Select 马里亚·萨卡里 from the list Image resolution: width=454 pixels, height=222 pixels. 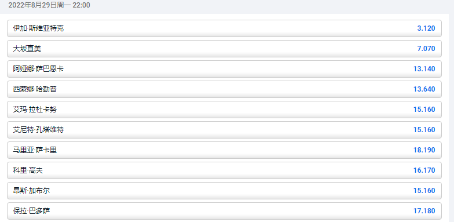(x=225, y=150)
